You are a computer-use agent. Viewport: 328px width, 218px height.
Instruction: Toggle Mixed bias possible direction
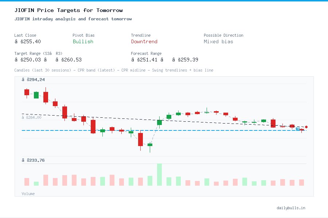point(217,42)
